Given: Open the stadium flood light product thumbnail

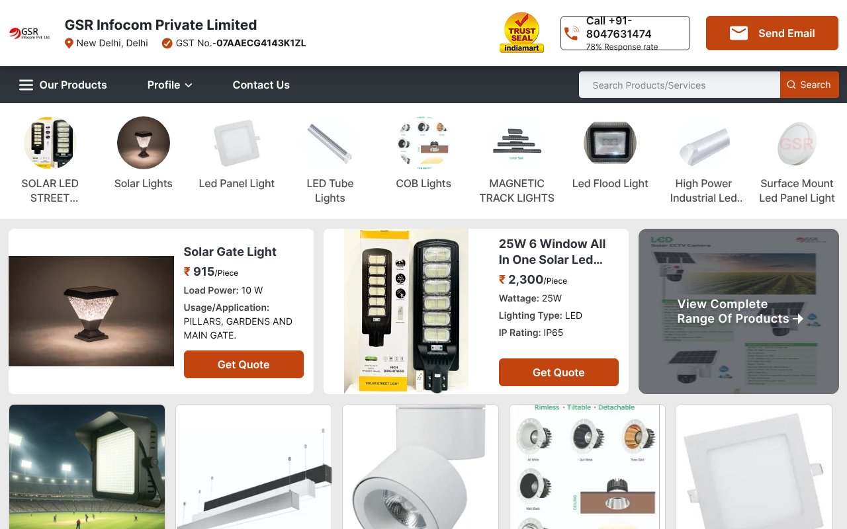Looking at the screenshot, I should point(87,467).
